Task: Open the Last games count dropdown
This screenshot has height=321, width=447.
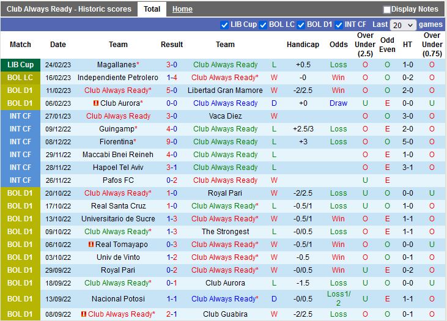Action: click(x=403, y=25)
